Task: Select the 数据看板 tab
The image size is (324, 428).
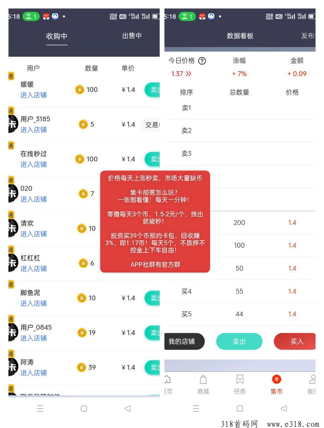Action: click(240, 36)
